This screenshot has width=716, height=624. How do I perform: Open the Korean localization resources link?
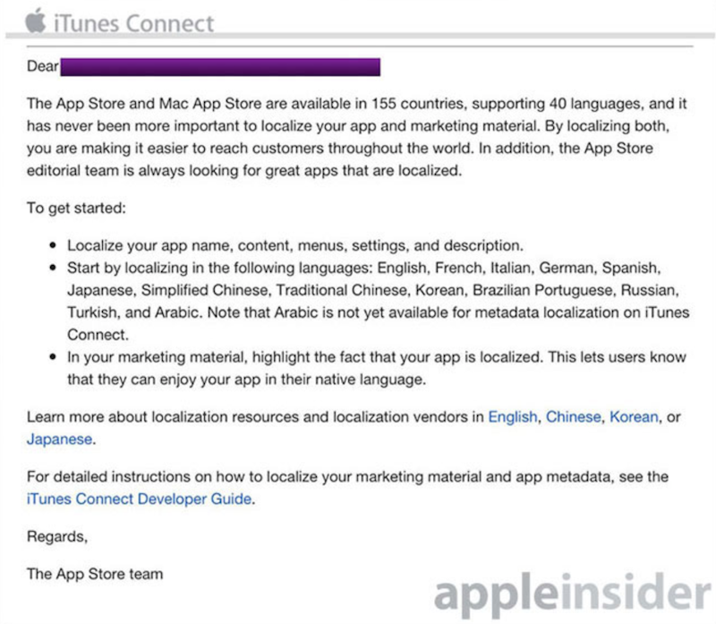pos(634,417)
